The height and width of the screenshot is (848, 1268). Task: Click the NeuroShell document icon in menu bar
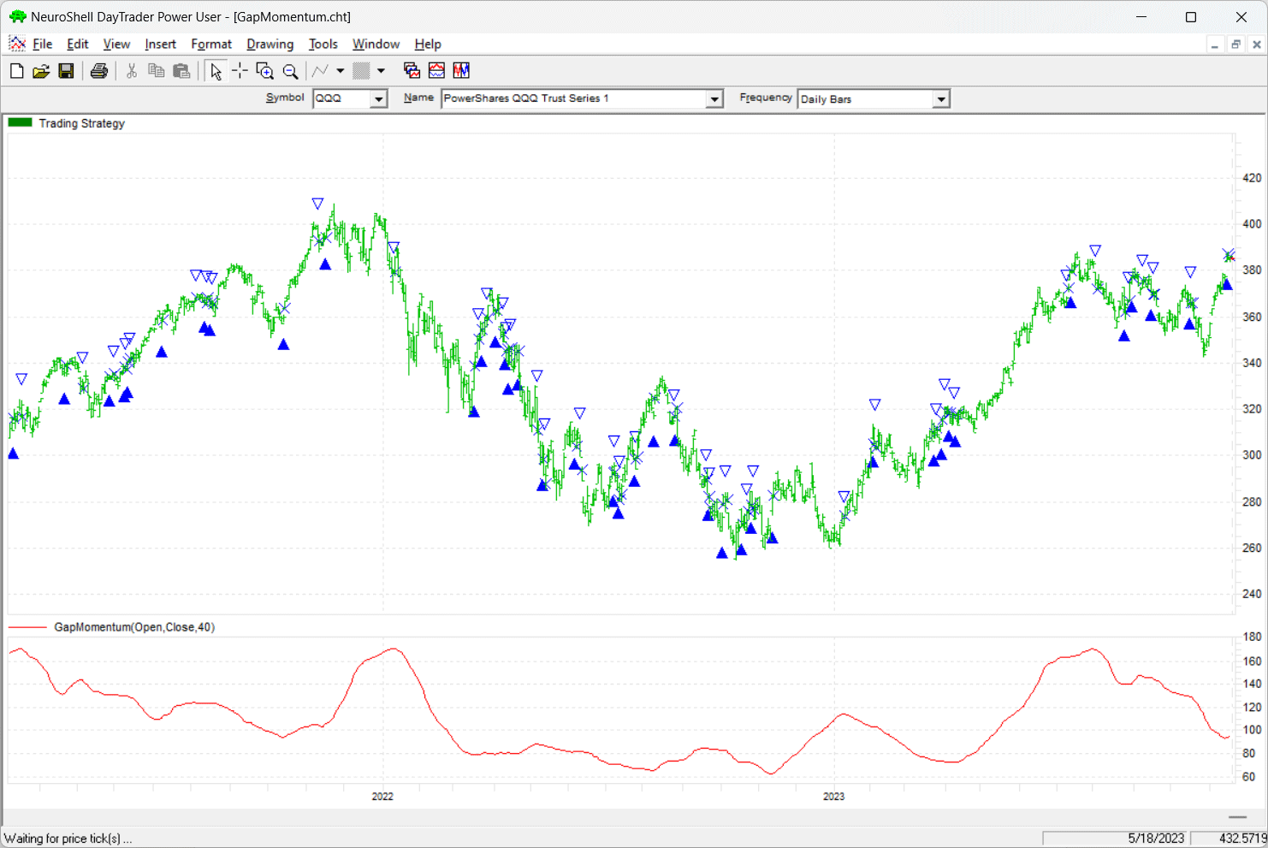(x=17, y=44)
